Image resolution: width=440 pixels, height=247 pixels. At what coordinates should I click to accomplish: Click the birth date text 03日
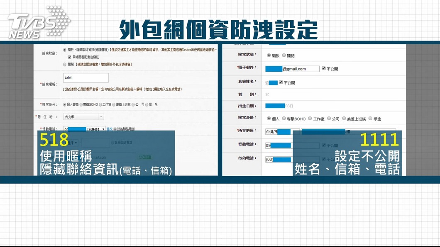[x=289, y=106]
